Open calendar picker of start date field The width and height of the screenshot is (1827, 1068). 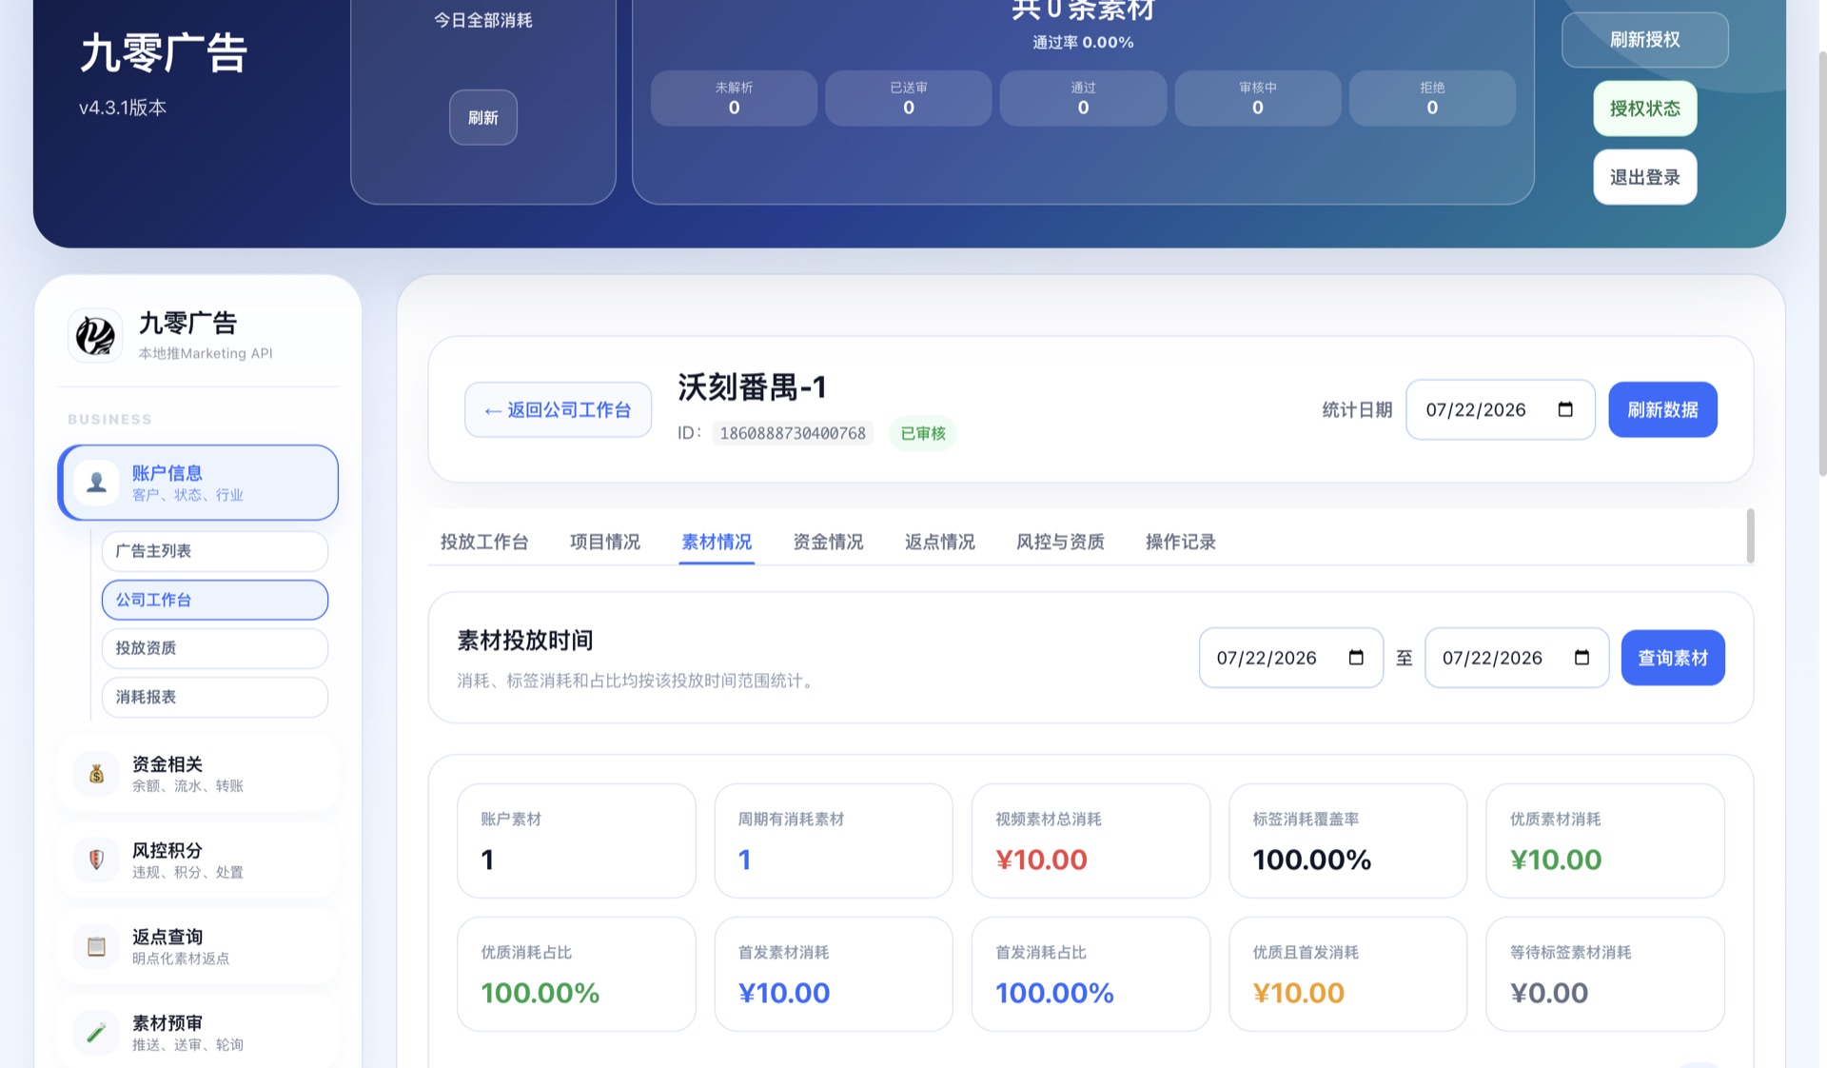pyautogui.click(x=1356, y=658)
